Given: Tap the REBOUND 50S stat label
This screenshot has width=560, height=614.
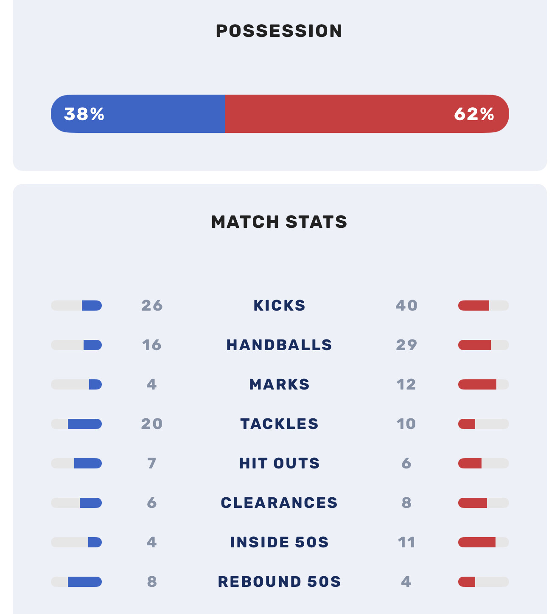Looking at the screenshot, I should (279, 582).
